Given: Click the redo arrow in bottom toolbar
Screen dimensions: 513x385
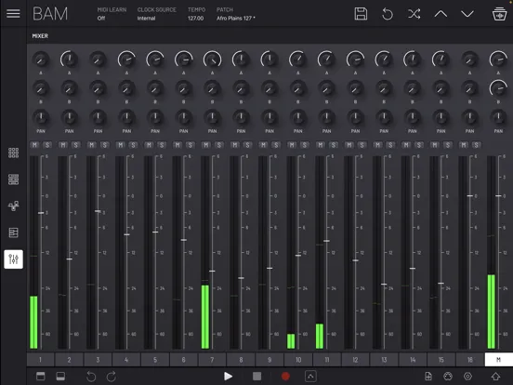Looking at the screenshot, I should [x=112, y=377].
